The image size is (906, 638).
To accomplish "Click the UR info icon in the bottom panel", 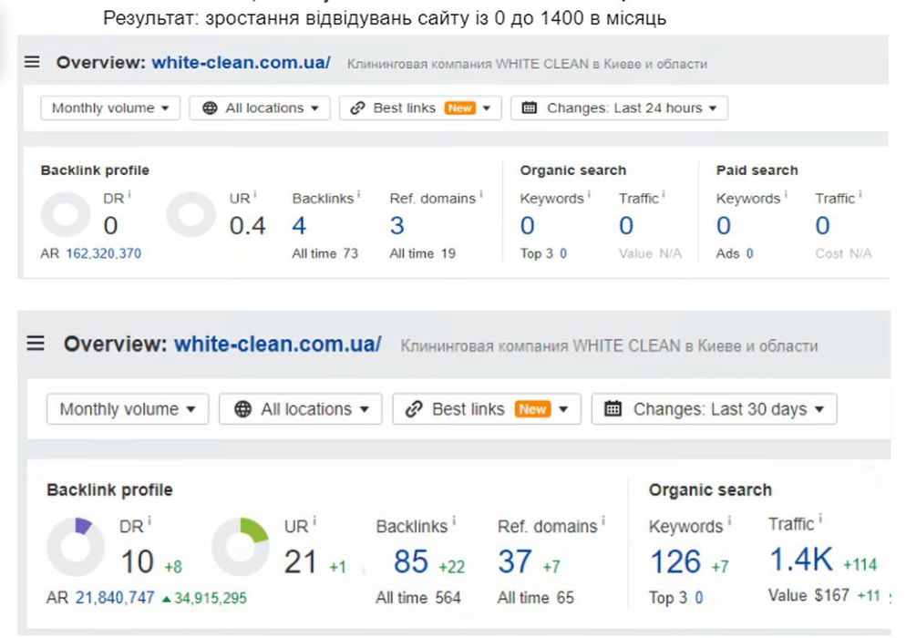I will pyautogui.click(x=314, y=522).
